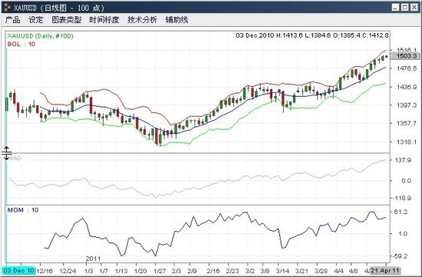Click the XAUUSD window title icon
This screenshot has width=422, height=277.
[7, 7]
